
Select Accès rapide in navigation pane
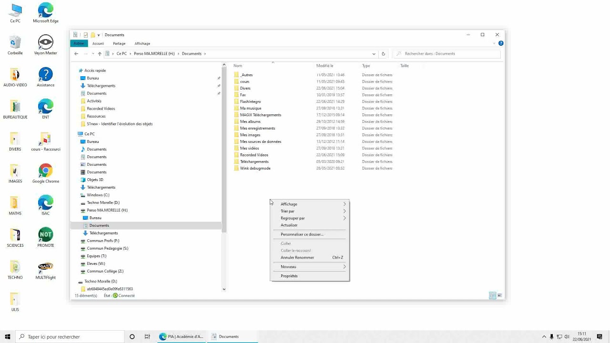pos(95,71)
